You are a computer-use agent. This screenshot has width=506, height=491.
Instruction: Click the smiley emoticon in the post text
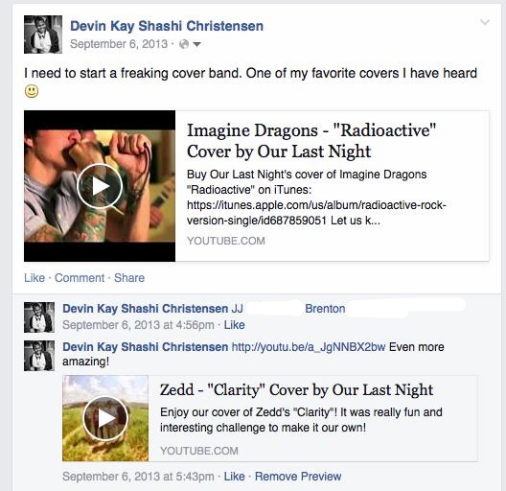(x=32, y=91)
